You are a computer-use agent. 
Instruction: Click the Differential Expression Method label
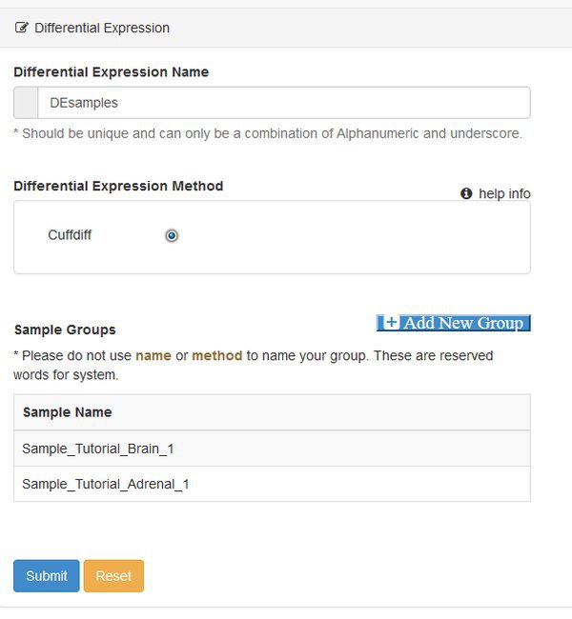click(x=118, y=186)
